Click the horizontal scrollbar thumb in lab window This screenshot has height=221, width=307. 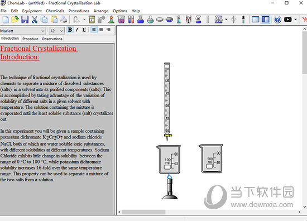[143, 212]
